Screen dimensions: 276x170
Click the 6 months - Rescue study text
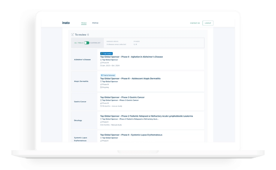112,125
